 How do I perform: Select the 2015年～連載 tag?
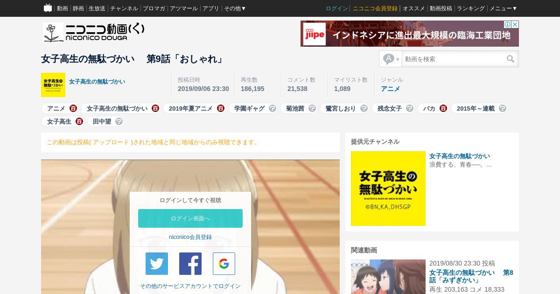[476, 108]
